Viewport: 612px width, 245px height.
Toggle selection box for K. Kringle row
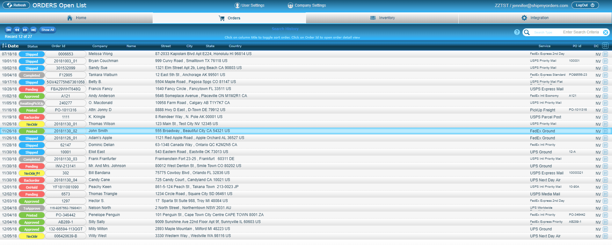pos(605,117)
